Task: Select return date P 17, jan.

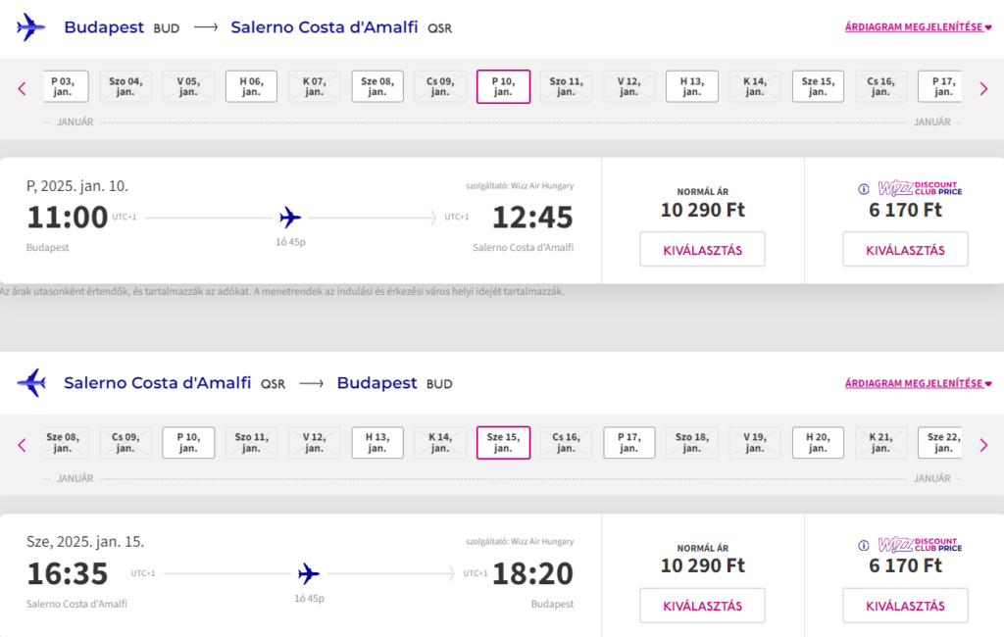Action: pyautogui.click(x=628, y=442)
